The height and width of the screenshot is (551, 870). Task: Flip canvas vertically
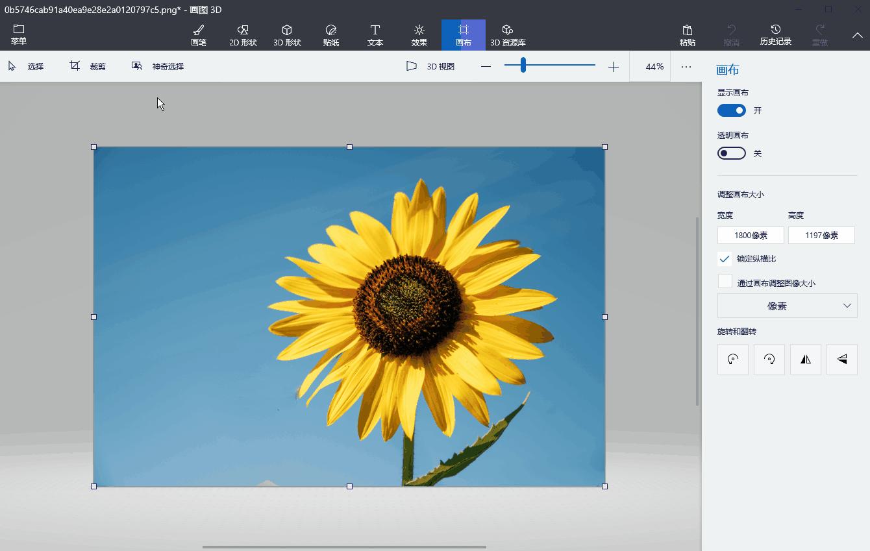point(842,359)
